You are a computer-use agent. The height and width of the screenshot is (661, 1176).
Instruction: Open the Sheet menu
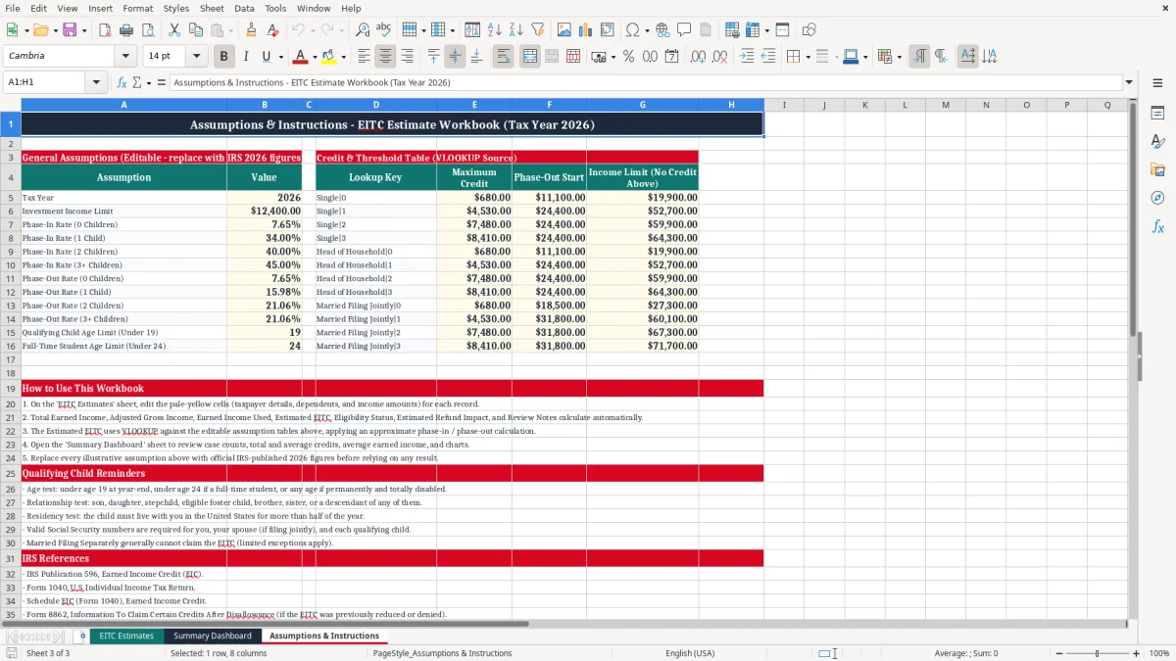pyautogui.click(x=212, y=8)
